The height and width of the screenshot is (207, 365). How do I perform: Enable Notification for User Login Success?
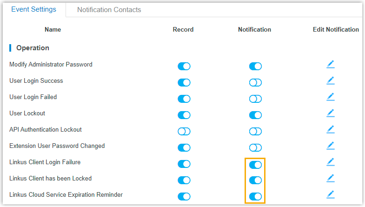point(255,83)
